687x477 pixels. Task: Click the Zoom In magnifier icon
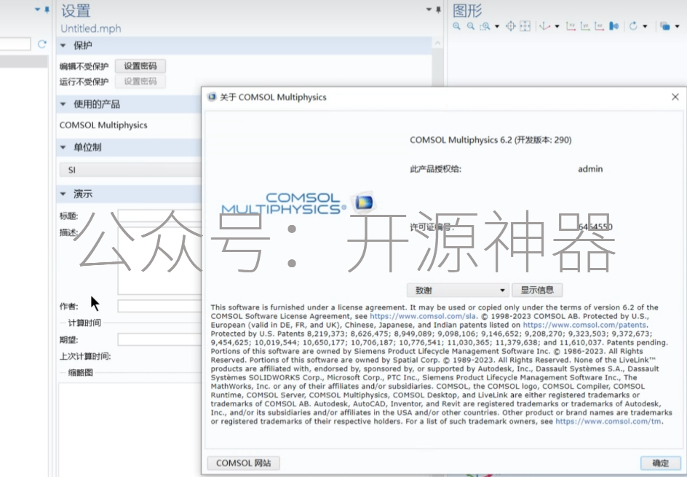pyautogui.click(x=456, y=26)
